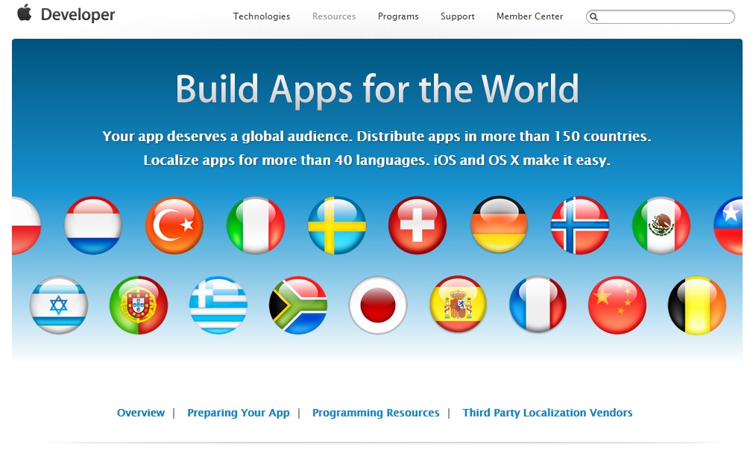Choose the Switzerland flag icon

[x=418, y=225]
